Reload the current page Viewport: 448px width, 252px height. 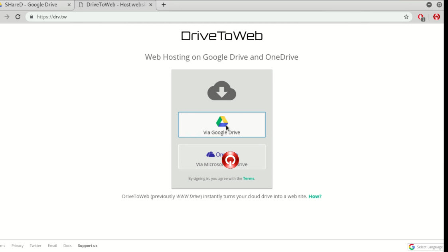pos(18,17)
